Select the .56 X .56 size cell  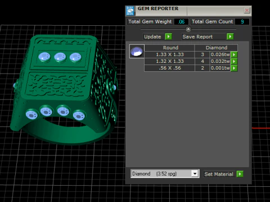[x=170, y=68]
